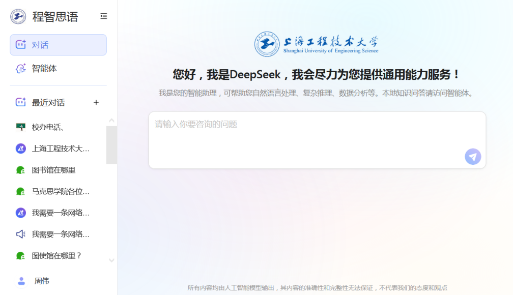
Task: Click the green icon beside 图书馆在哪里
Action: [x=20, y=170]
